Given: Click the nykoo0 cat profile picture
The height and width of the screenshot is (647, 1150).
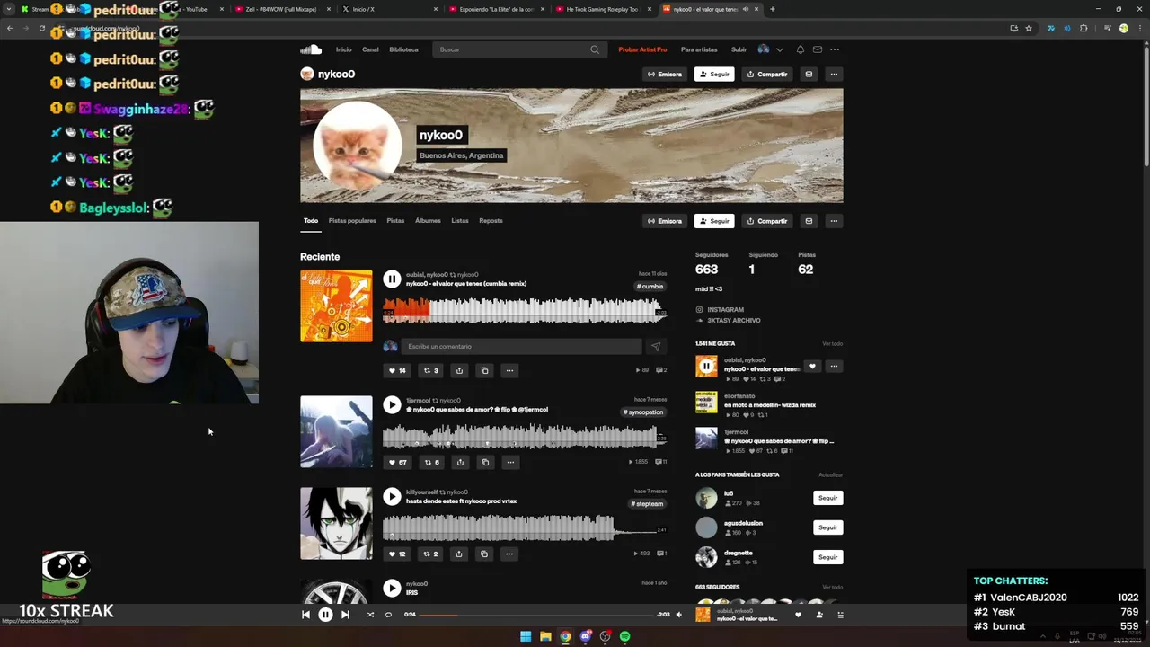Looking at the screenshot, I should [357, 146].
